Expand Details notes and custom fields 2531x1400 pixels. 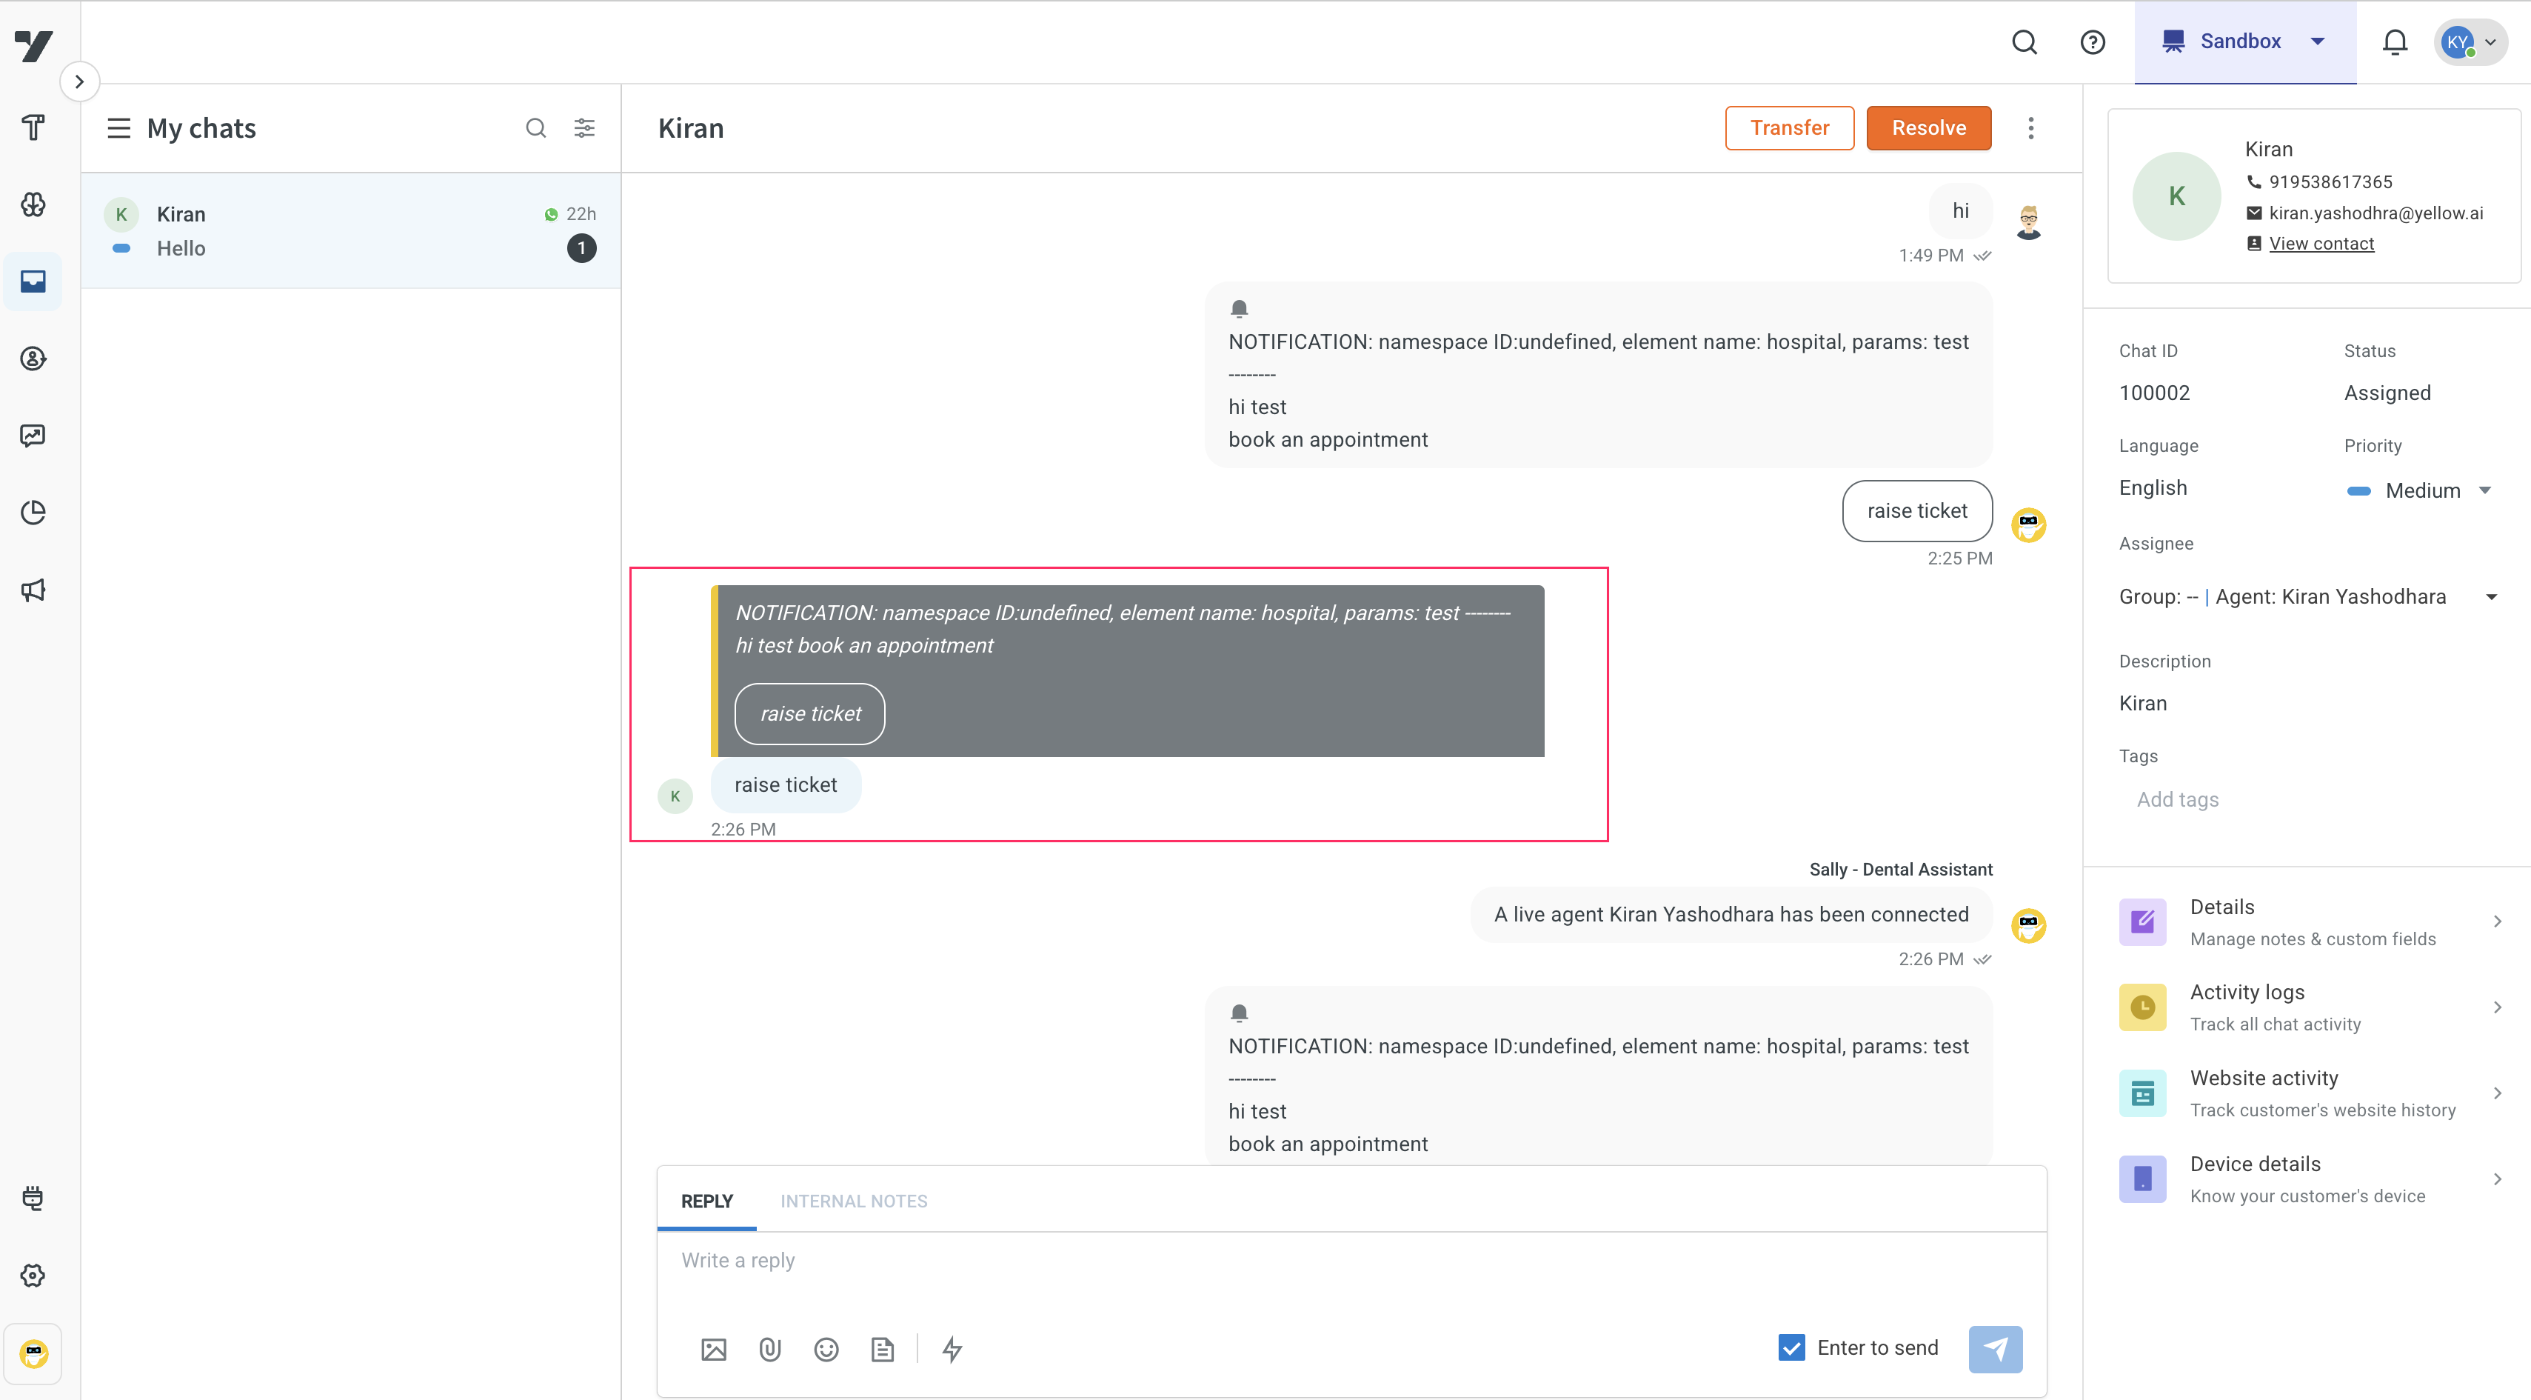tap(2311, 921)
